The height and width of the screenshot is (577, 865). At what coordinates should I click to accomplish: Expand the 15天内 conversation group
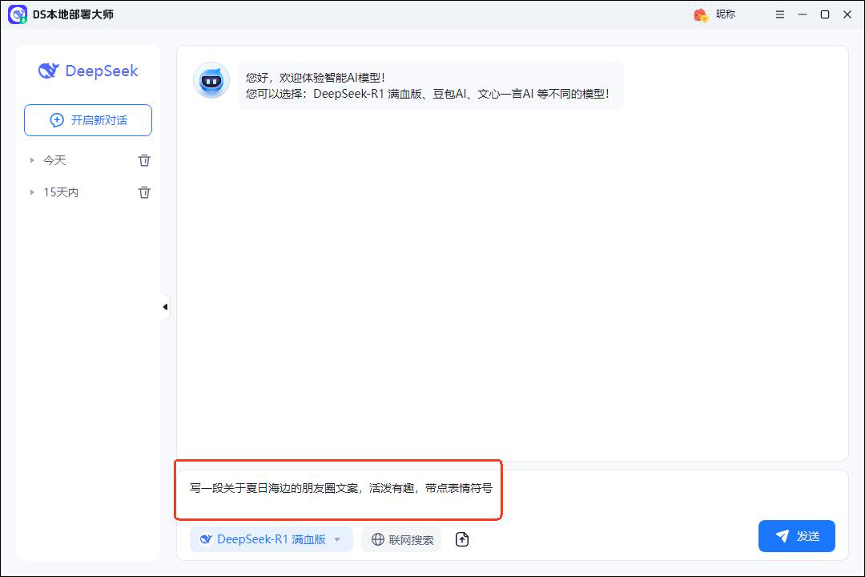click(x=32, y=192)
